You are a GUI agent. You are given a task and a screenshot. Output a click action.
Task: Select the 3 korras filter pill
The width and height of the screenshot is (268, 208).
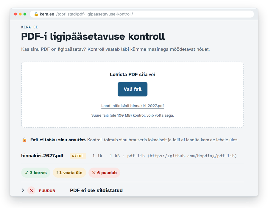(36, 173)
